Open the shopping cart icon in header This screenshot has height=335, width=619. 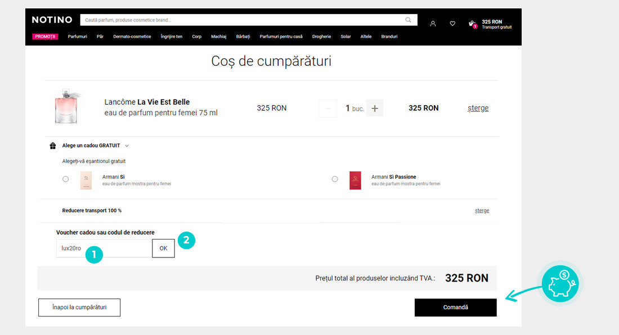(x=472, y=24)
